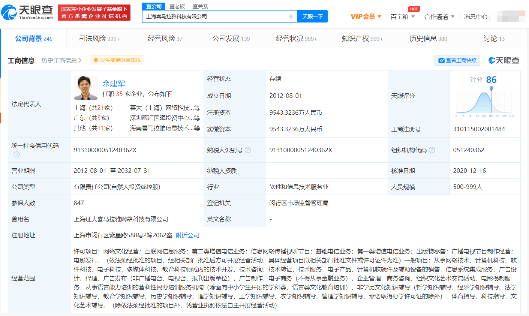Click the 核准日期 value 2020-12-16
Image resolution: width=529 pixels, height=316 pixels.
[469, 171]
